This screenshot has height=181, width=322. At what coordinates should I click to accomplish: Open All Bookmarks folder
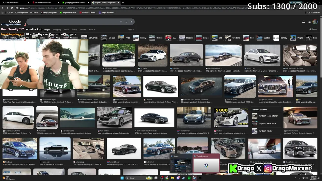pyautogui.click(x=314, y=12)
